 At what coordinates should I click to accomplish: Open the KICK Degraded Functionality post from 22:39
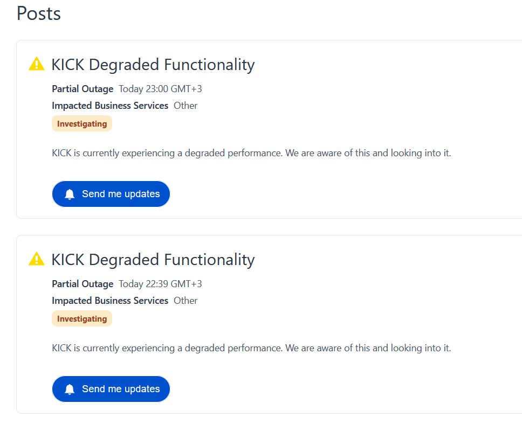pyautogui.click(x=153, y=260)
